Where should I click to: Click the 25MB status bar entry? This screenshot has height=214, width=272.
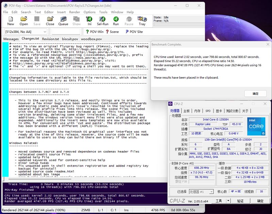coord(86,210)
